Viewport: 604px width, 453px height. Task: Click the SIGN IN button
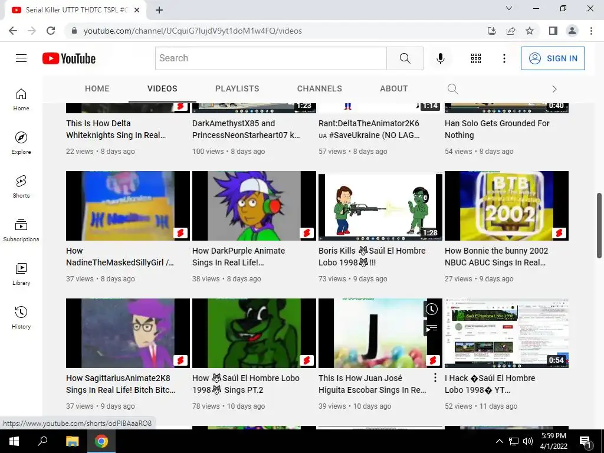coord(553,58)
